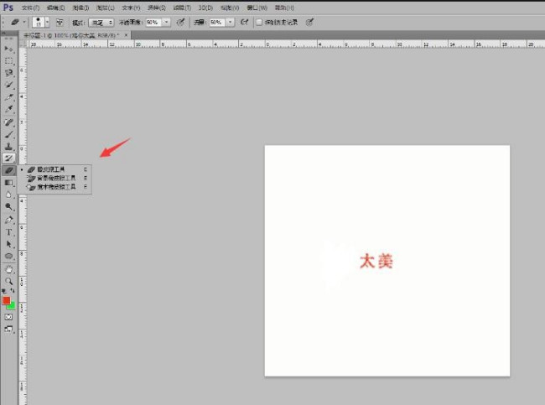Select the rectangular Marquee tool
This screenshot has height=405, width=545.
[9, 60]
